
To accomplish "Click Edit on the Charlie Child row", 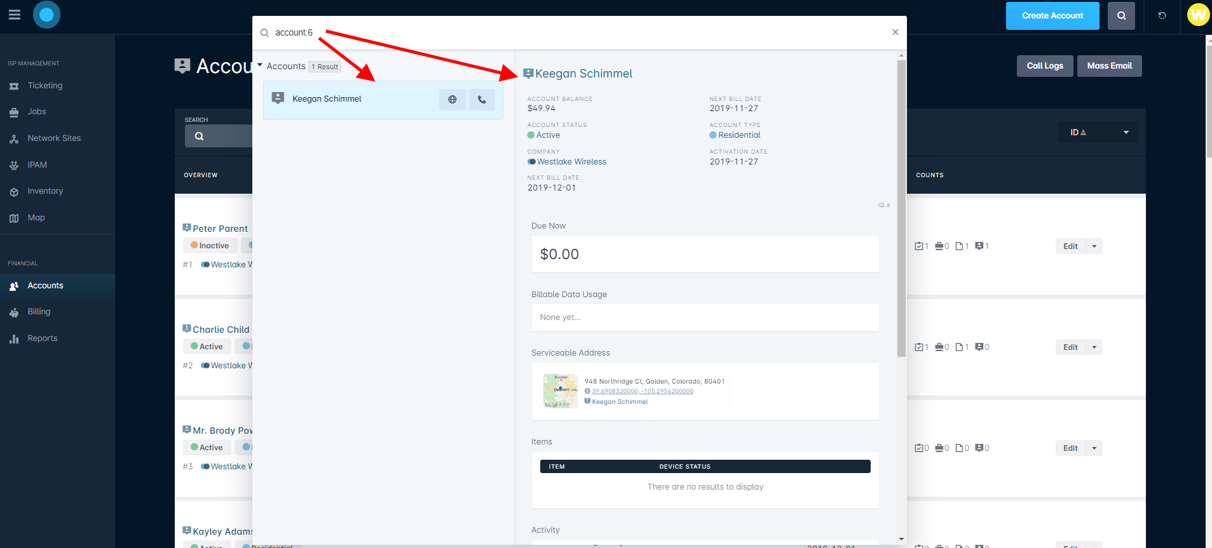I will coord(1070,347).
